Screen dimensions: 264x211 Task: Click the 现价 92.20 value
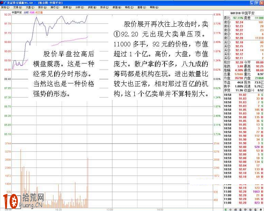(x=239, y=62)
